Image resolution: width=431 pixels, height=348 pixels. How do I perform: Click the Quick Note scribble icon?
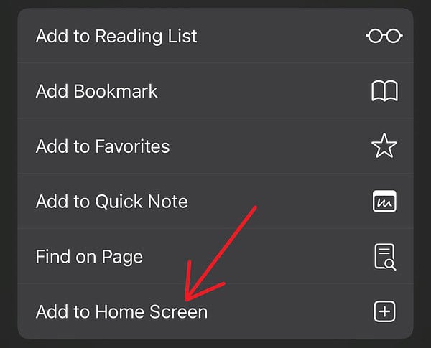[x=384, y=201]
